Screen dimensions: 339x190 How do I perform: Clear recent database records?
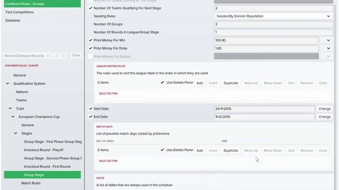click(x=76, y=55)
